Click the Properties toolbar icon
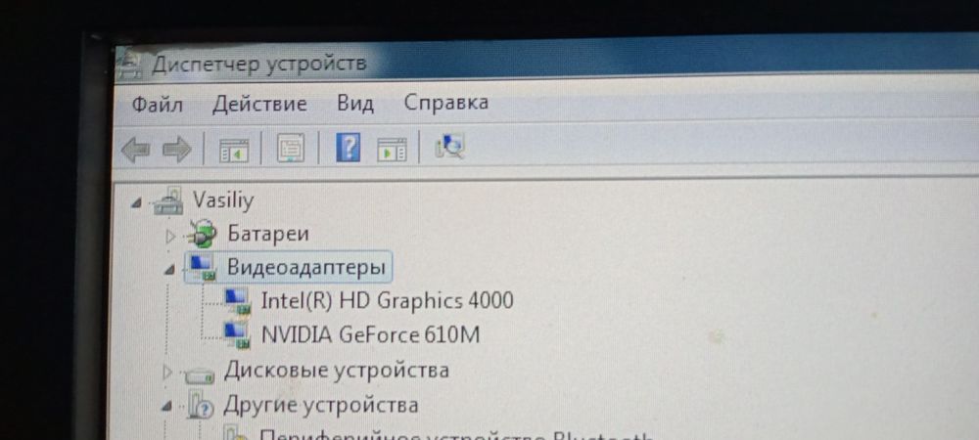The height and width of the screenshot is (440, 979). [291, 149]
